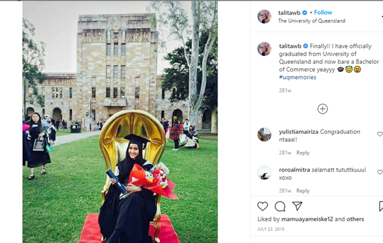Screen dimensions: 383x243
Task: Open The University of Queensland location
Action: point(312,21)
